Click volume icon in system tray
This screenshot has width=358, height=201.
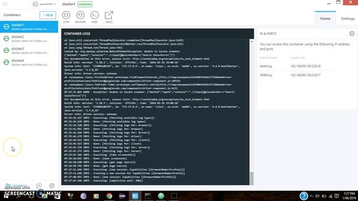317,196
